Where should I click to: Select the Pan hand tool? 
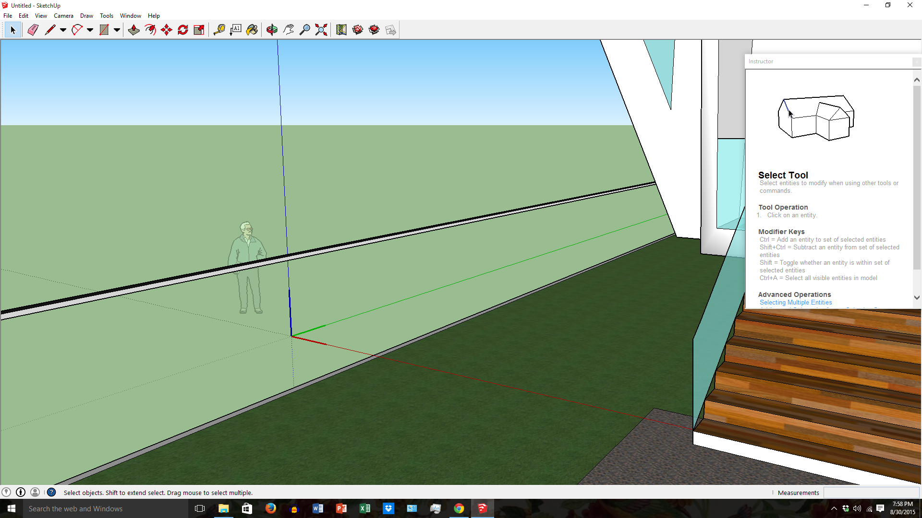point(289,30)
